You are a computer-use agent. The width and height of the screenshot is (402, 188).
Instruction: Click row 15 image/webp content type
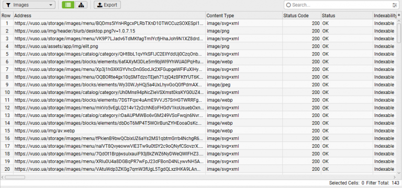[x=244, y=131]
